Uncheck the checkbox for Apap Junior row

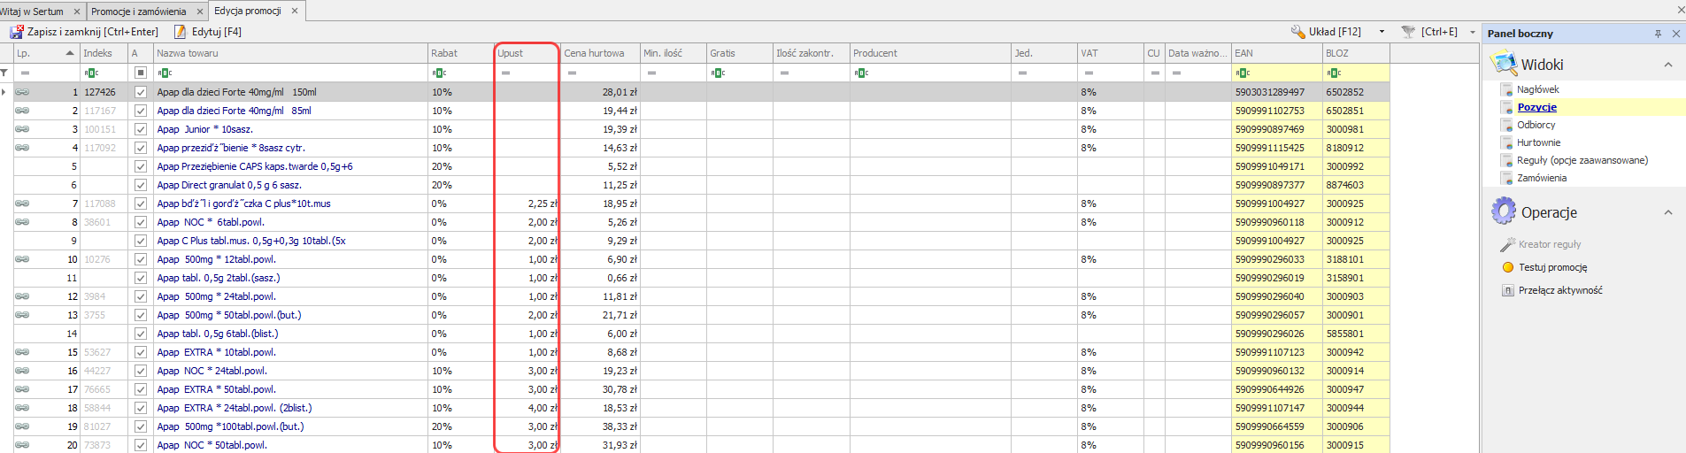(x=141, y=129)
